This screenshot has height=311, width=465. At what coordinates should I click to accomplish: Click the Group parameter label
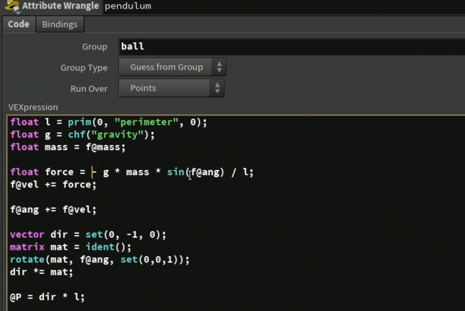click(94, 47)
